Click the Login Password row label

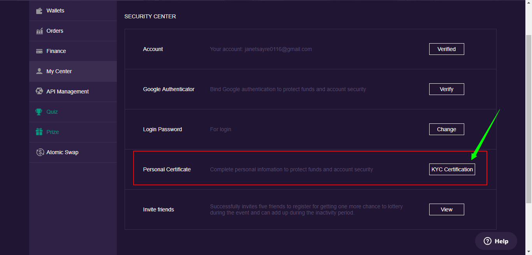pos(162,129)
